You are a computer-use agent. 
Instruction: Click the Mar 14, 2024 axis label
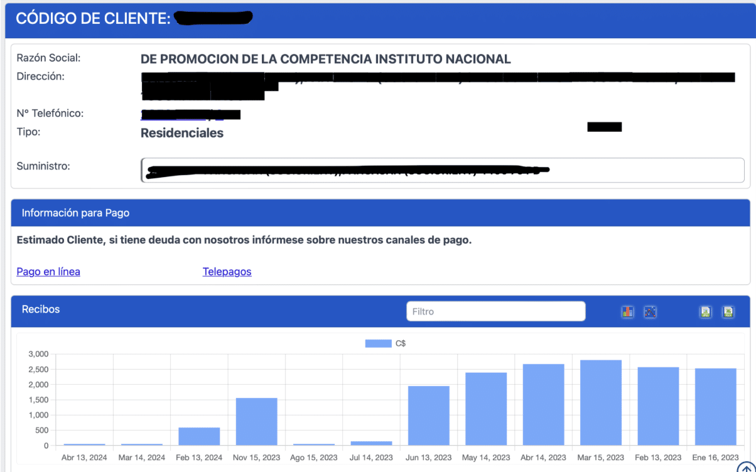pos(142,458)
